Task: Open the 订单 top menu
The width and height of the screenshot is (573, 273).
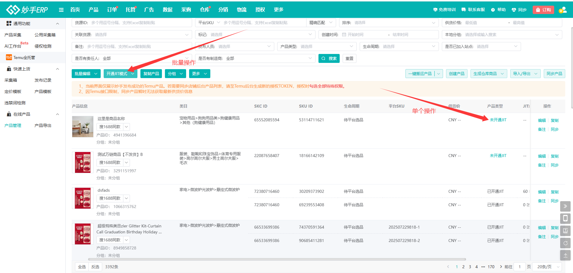Action: (112, 10)
